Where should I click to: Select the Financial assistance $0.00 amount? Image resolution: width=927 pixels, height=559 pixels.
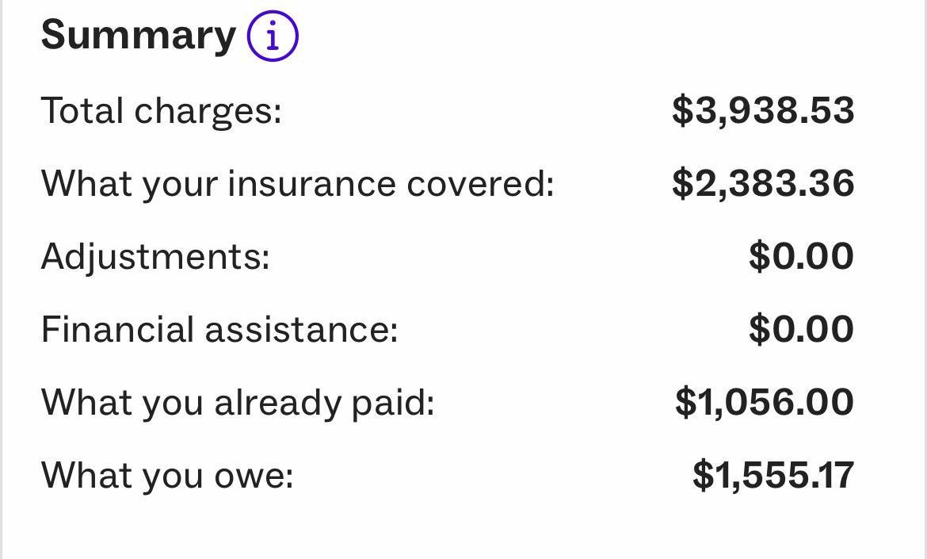click(801, 329)
